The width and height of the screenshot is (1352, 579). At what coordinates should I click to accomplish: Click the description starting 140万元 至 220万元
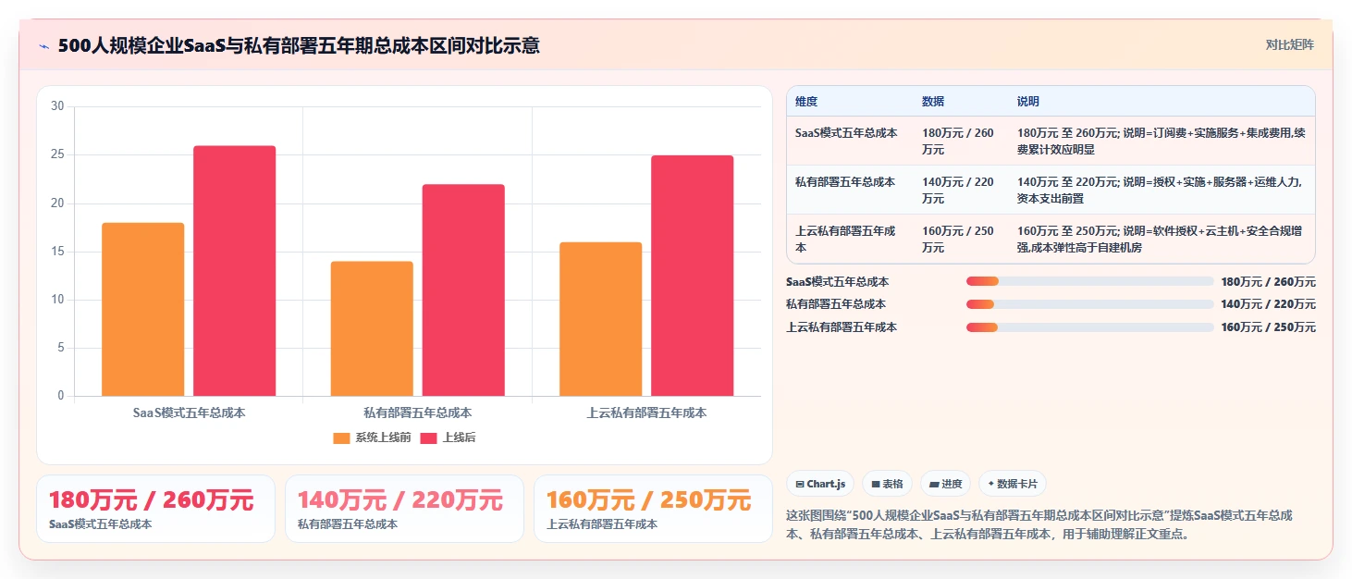(1161, 191)
